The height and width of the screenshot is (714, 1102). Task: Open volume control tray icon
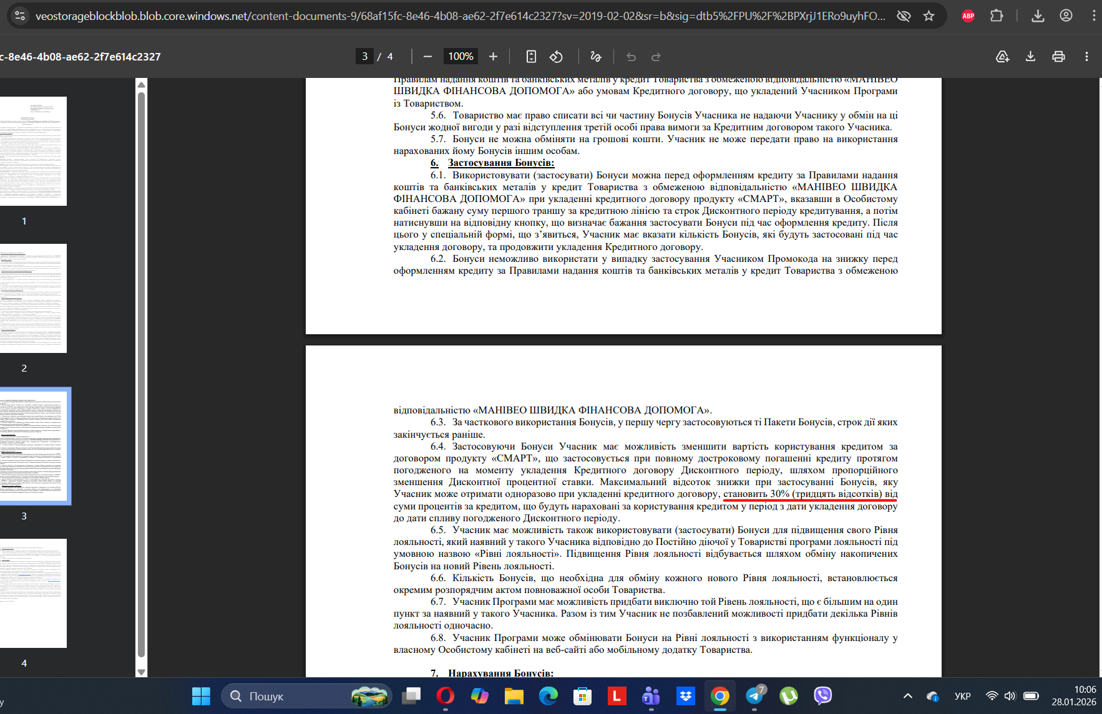(1010, 696)
